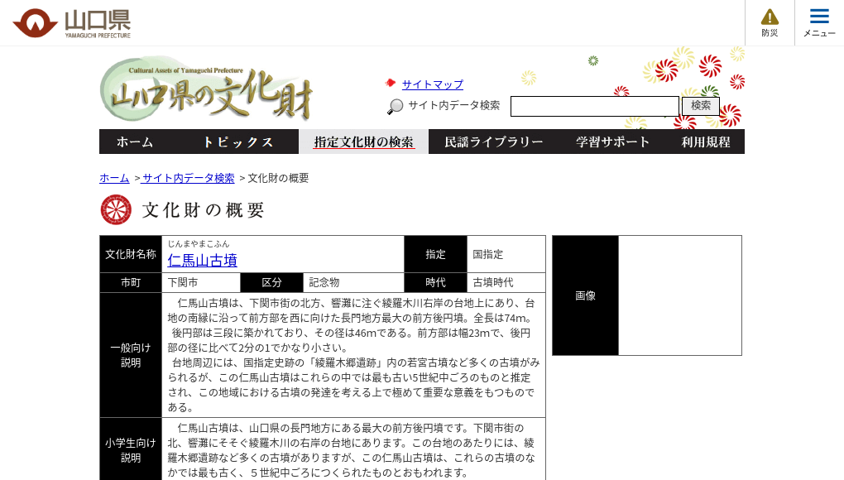Screen dimensions: 844x480
Task: Open the 防災 disaster prevention page
Action: coord(769,22)
